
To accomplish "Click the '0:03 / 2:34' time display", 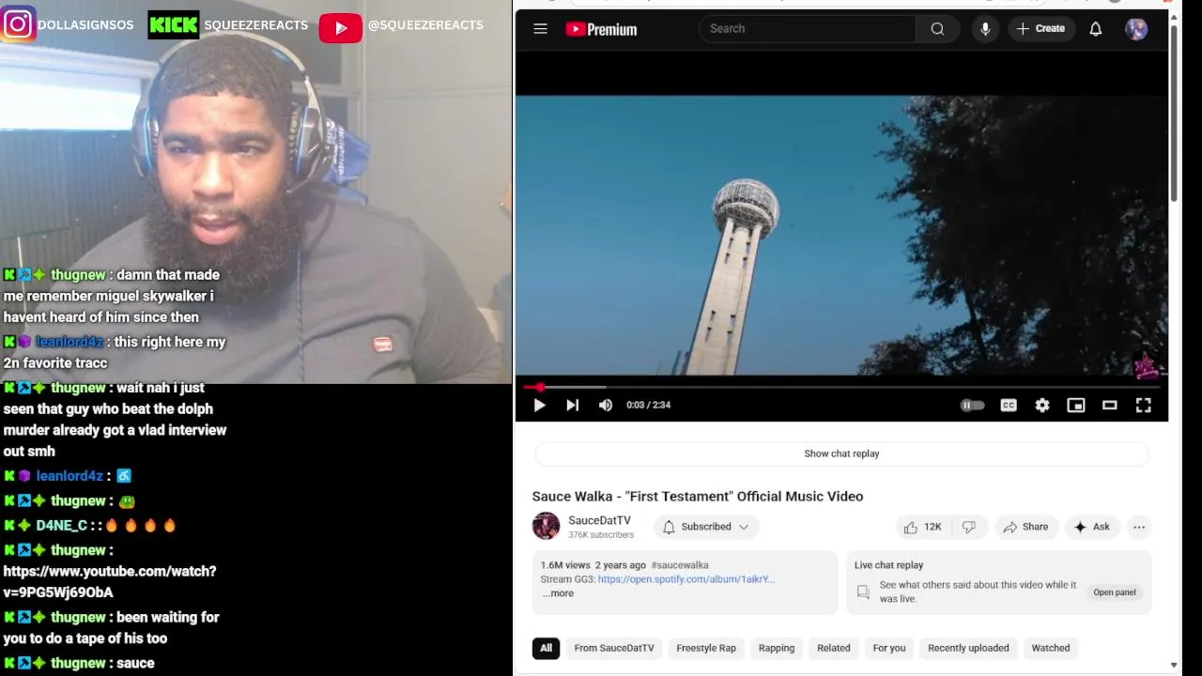I will [648, 405].
